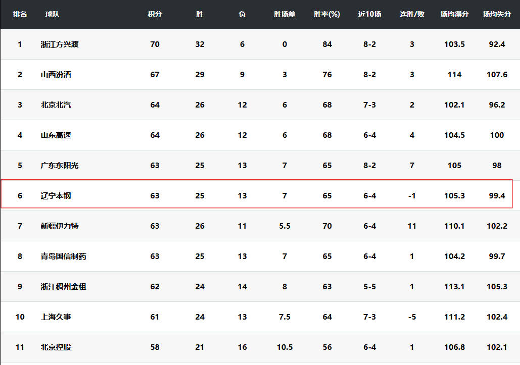
Task: Click the 场均失分 column header
Action: click(497, 14)
